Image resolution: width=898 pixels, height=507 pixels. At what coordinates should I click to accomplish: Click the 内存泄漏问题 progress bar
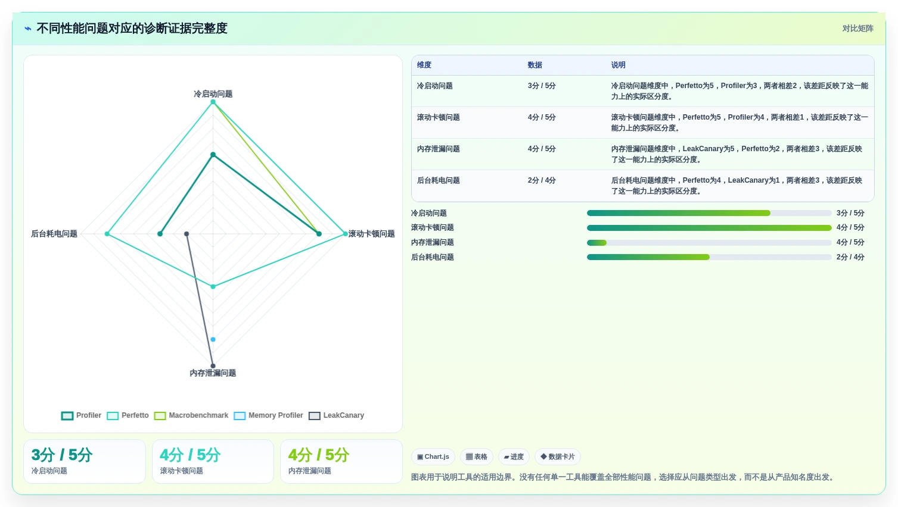click(709, 243)
